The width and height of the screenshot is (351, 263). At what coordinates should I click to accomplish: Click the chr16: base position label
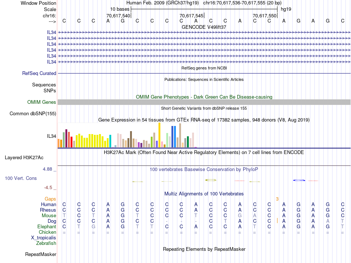point(50,16)
